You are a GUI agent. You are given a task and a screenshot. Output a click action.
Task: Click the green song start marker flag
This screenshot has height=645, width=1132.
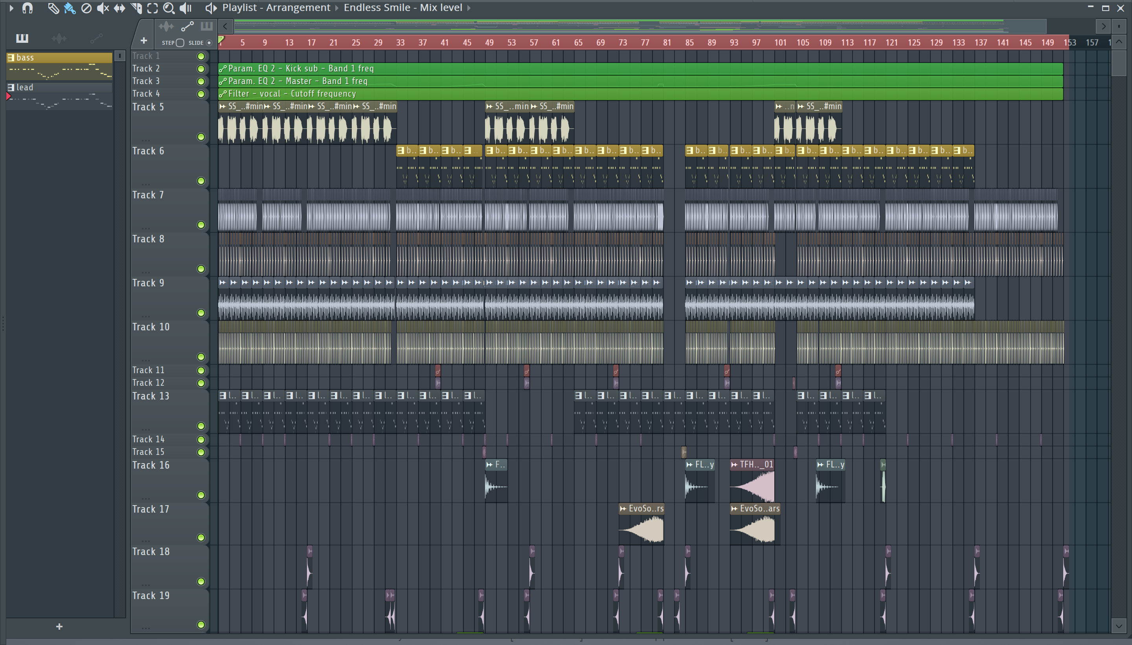(221, 40)
